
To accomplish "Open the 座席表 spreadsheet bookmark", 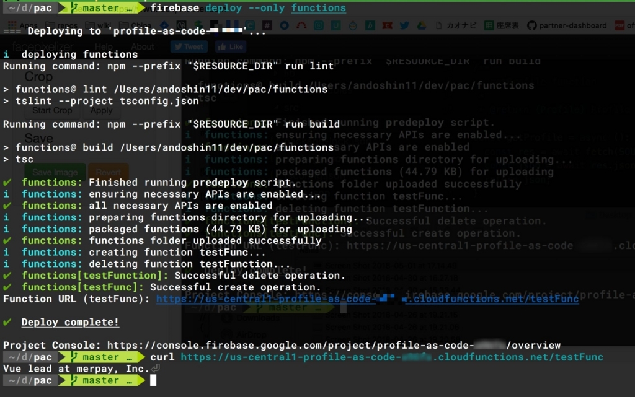I will pyautogui.click(x=501, y=25).
